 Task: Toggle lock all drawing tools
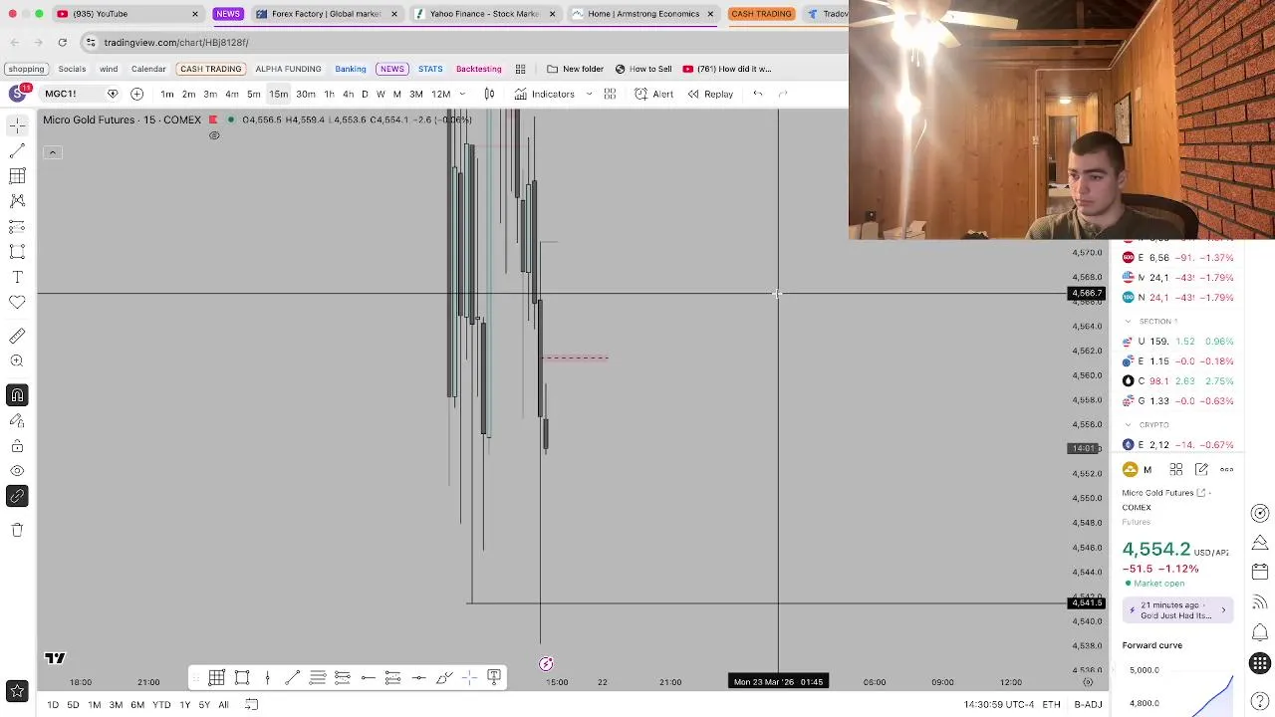tap(17, 446)
